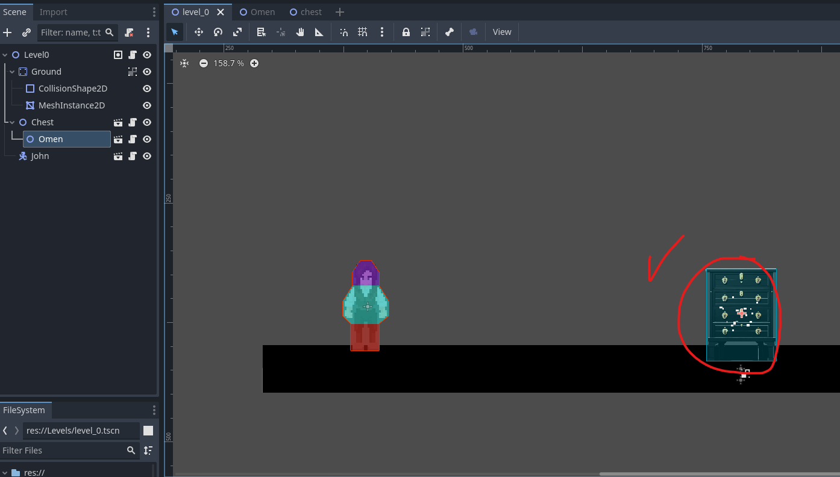Viewport: 840px width, 477px height.
Task: Open skeleton options via the bone icon
Action: [449, 31]
